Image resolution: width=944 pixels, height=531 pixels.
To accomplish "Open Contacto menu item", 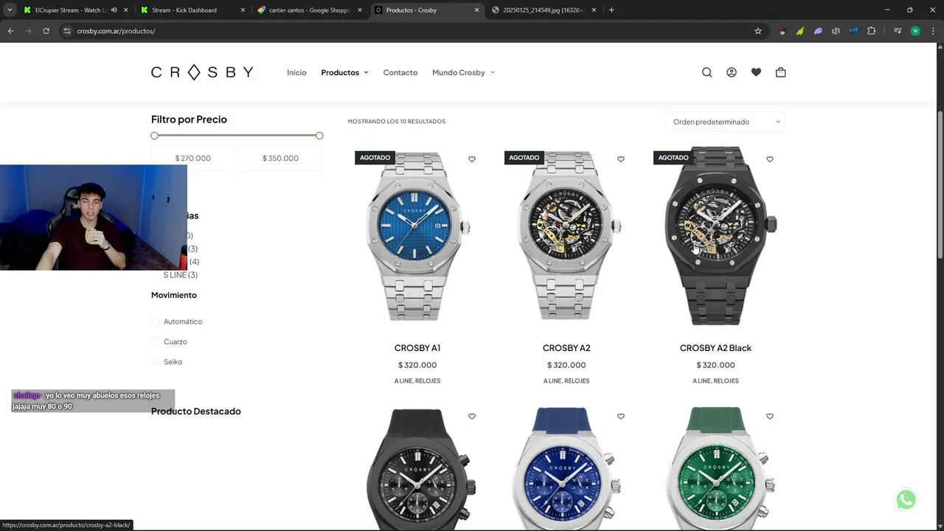I will tap(400, 72).
